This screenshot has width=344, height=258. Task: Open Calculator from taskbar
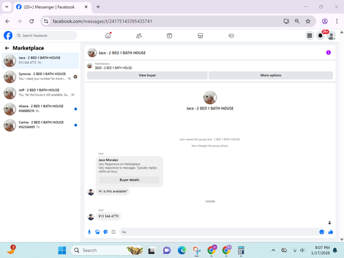[x=241, y=250]
